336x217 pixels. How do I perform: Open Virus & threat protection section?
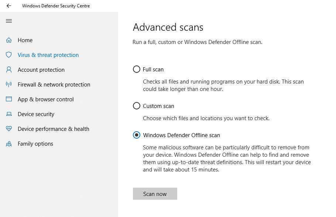pyautogui.click(x=48, y=55)
